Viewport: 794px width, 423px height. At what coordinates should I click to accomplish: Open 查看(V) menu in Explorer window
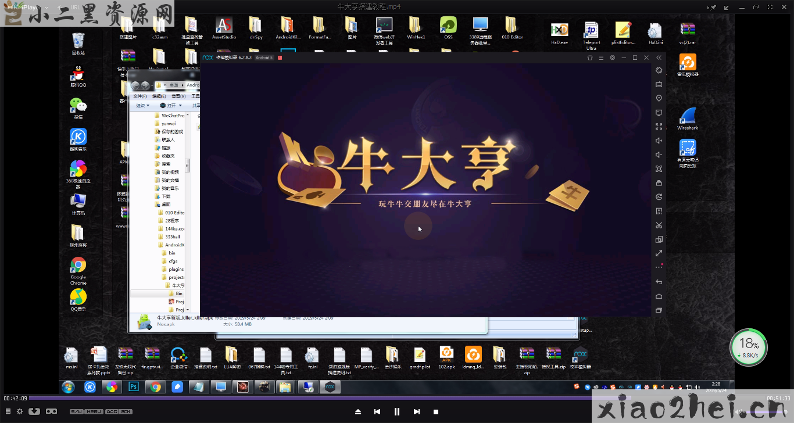tap(178, 96)
